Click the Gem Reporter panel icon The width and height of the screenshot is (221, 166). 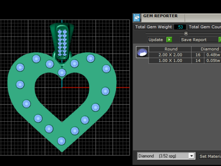tap(137, 18)
